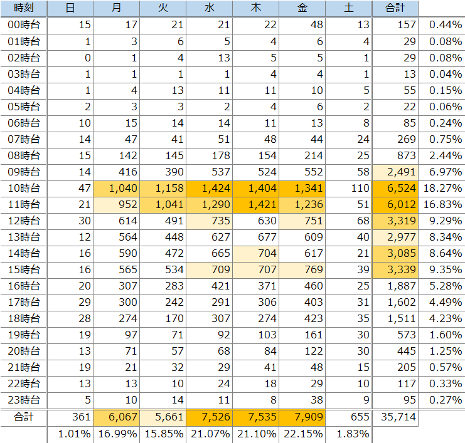Click the Friday column total 7,909

coord(302,417)
